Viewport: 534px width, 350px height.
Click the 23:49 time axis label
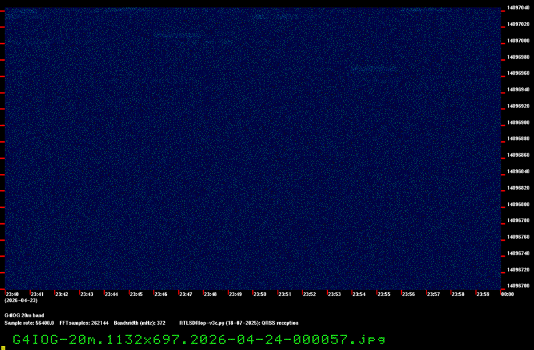pyautogui.click(x=236, y=294)
